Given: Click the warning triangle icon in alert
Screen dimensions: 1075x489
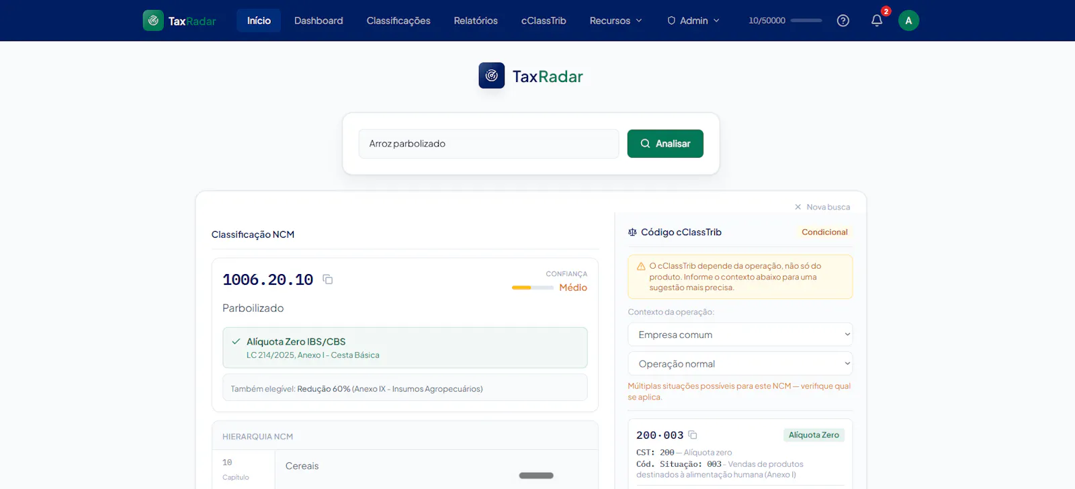Looking at the screenshot, I should click(x=641, y=267).
